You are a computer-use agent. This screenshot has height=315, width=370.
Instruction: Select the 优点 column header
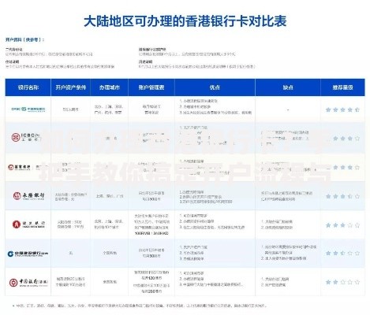click(x=215, y=87)
